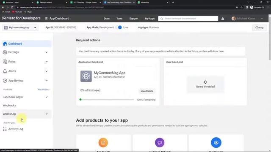The image size is (271, 152).
Task: Click the Settings gear icon in sidebar
Action: click(5, 52)
